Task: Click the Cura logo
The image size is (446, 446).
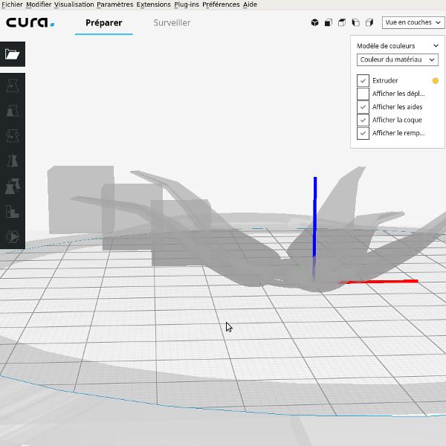Action: point(30,22)
